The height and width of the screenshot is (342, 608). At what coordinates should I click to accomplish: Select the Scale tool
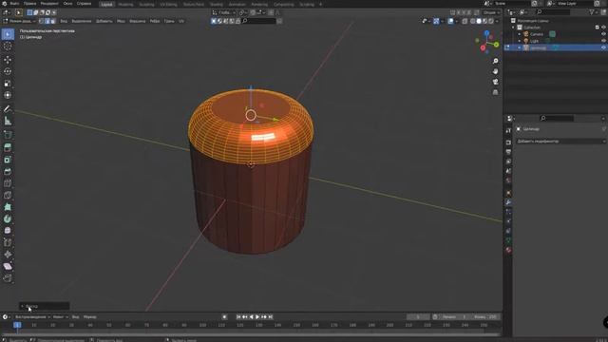(x=8, y=84)
